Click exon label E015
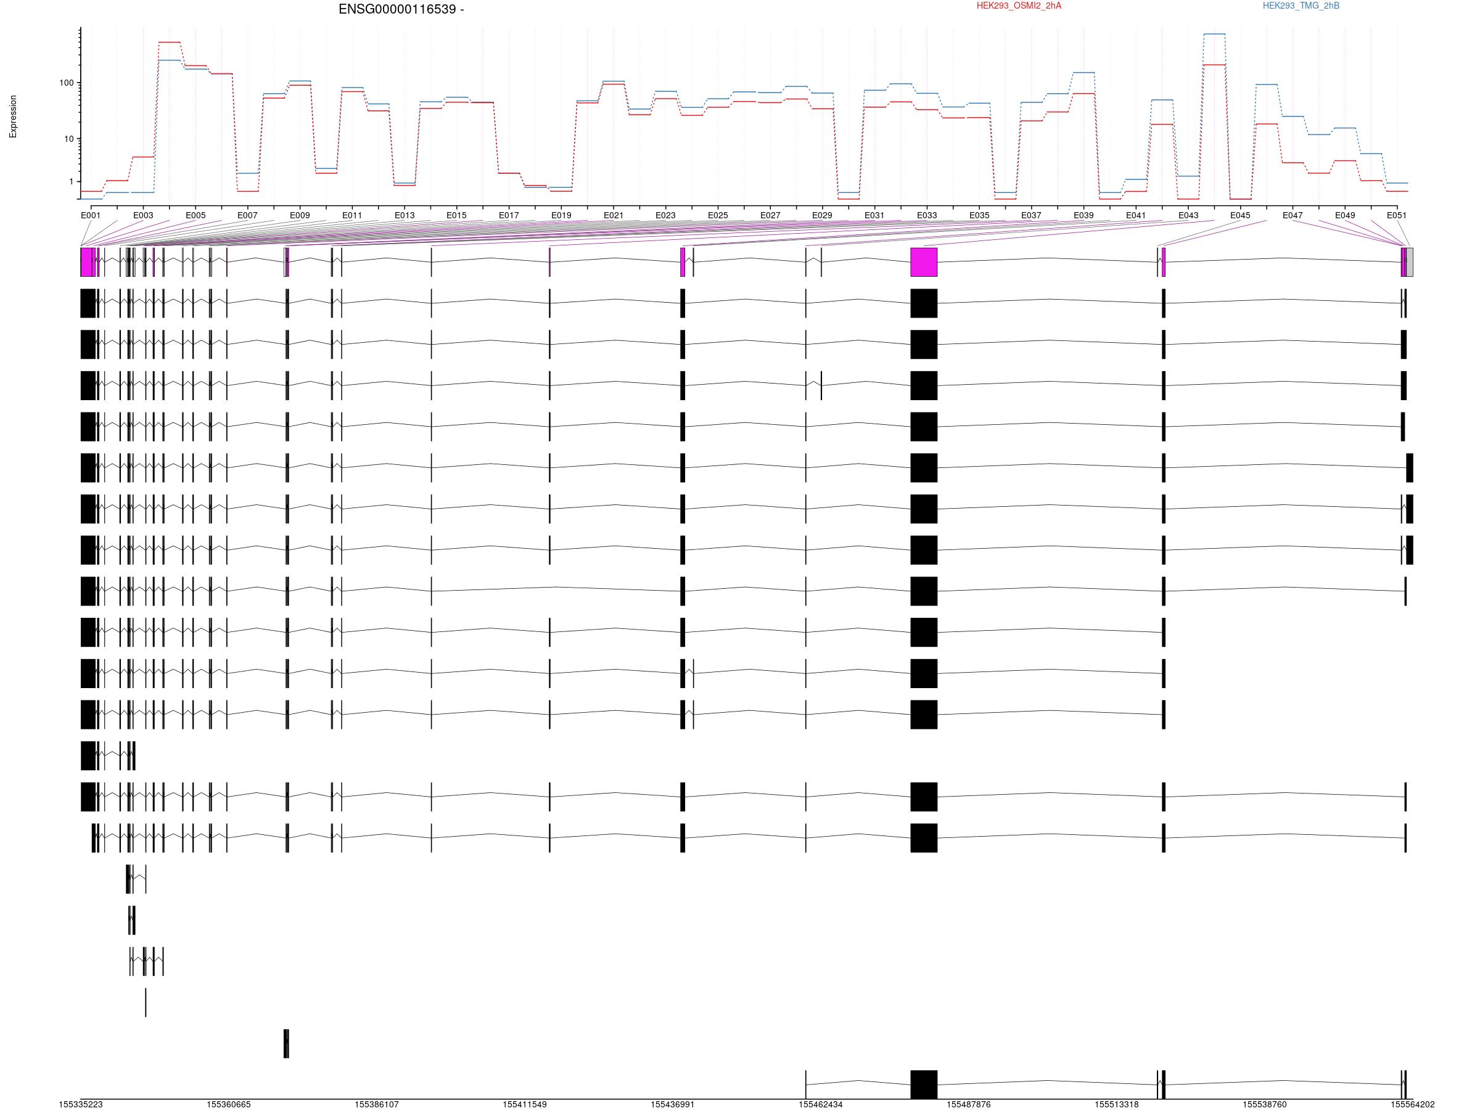1480x1116 pixels. [x=456, y=215]
